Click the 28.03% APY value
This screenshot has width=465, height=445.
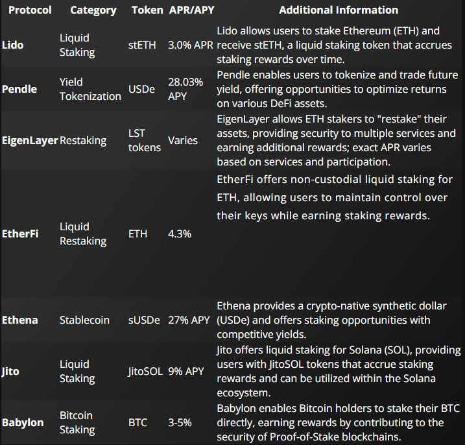tap(185, 89)
